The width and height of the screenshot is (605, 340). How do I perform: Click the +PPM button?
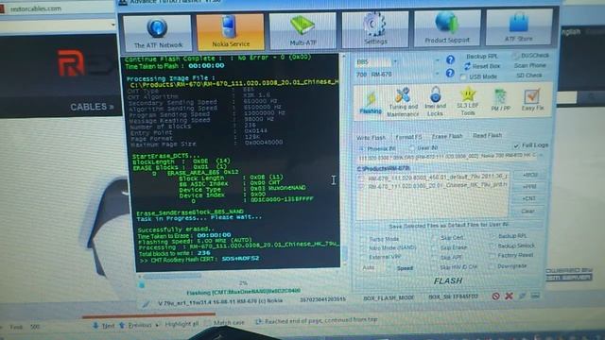point(529,187)
